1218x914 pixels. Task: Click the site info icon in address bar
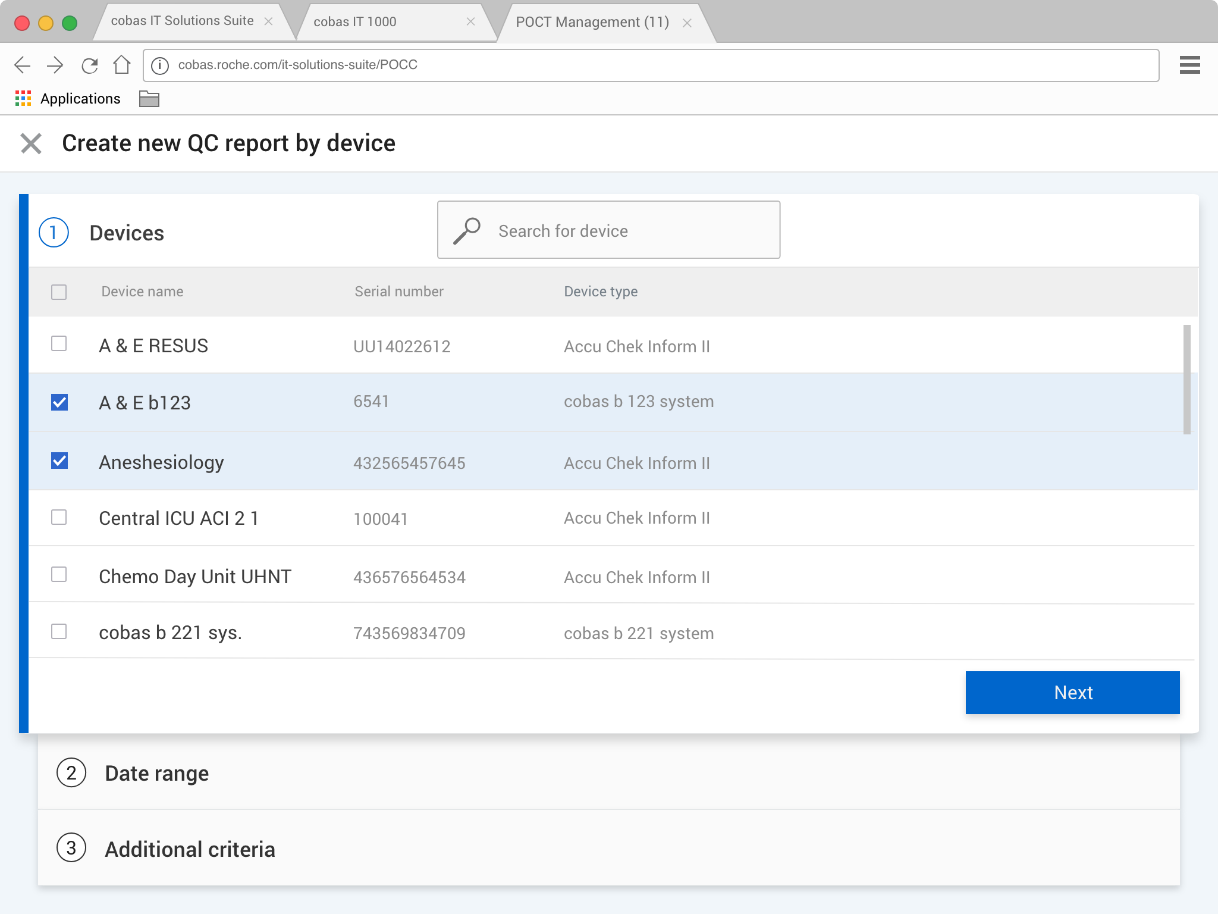(160, 65)
